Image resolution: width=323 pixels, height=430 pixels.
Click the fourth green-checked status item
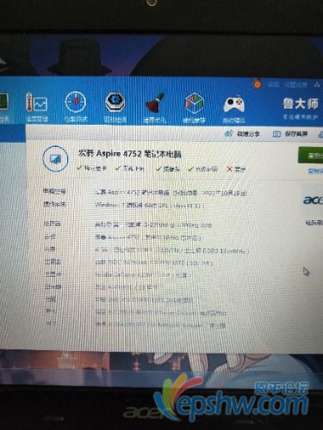pyautogui.click(x=203, y=169)
